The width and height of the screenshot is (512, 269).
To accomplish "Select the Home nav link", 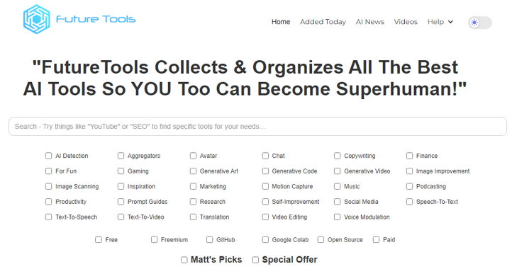I will [x=281, y=22].
